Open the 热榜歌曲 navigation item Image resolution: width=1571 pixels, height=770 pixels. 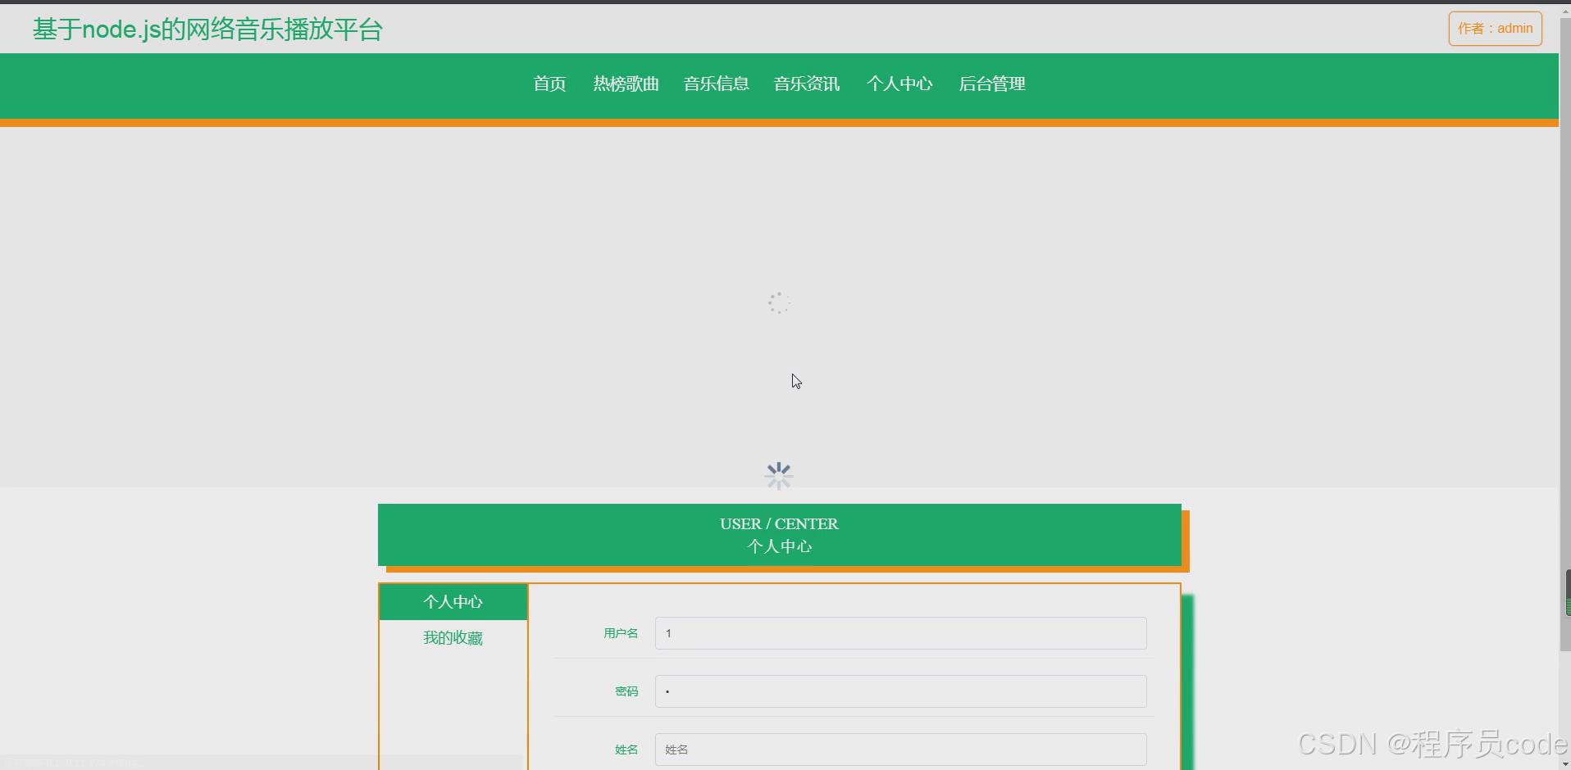(x=626, y=84)
